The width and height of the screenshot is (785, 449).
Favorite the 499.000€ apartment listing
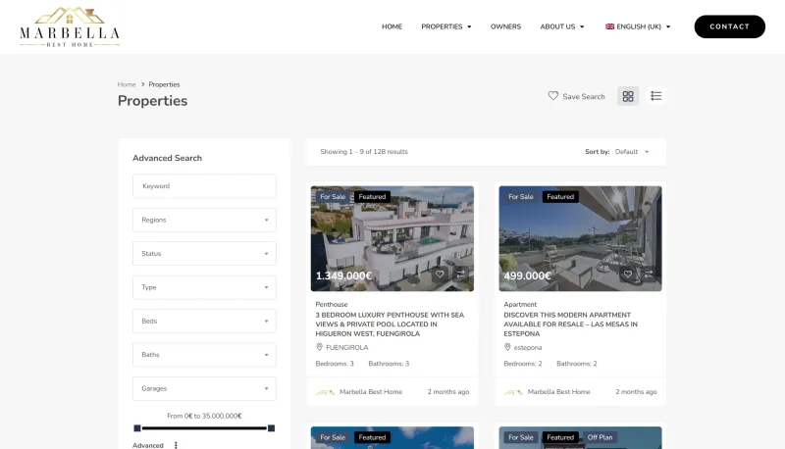628,274
